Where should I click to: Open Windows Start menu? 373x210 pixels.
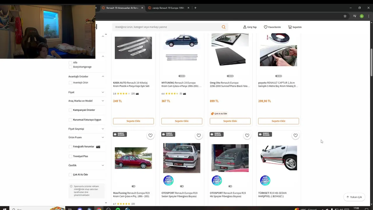[x=5, y=209]
